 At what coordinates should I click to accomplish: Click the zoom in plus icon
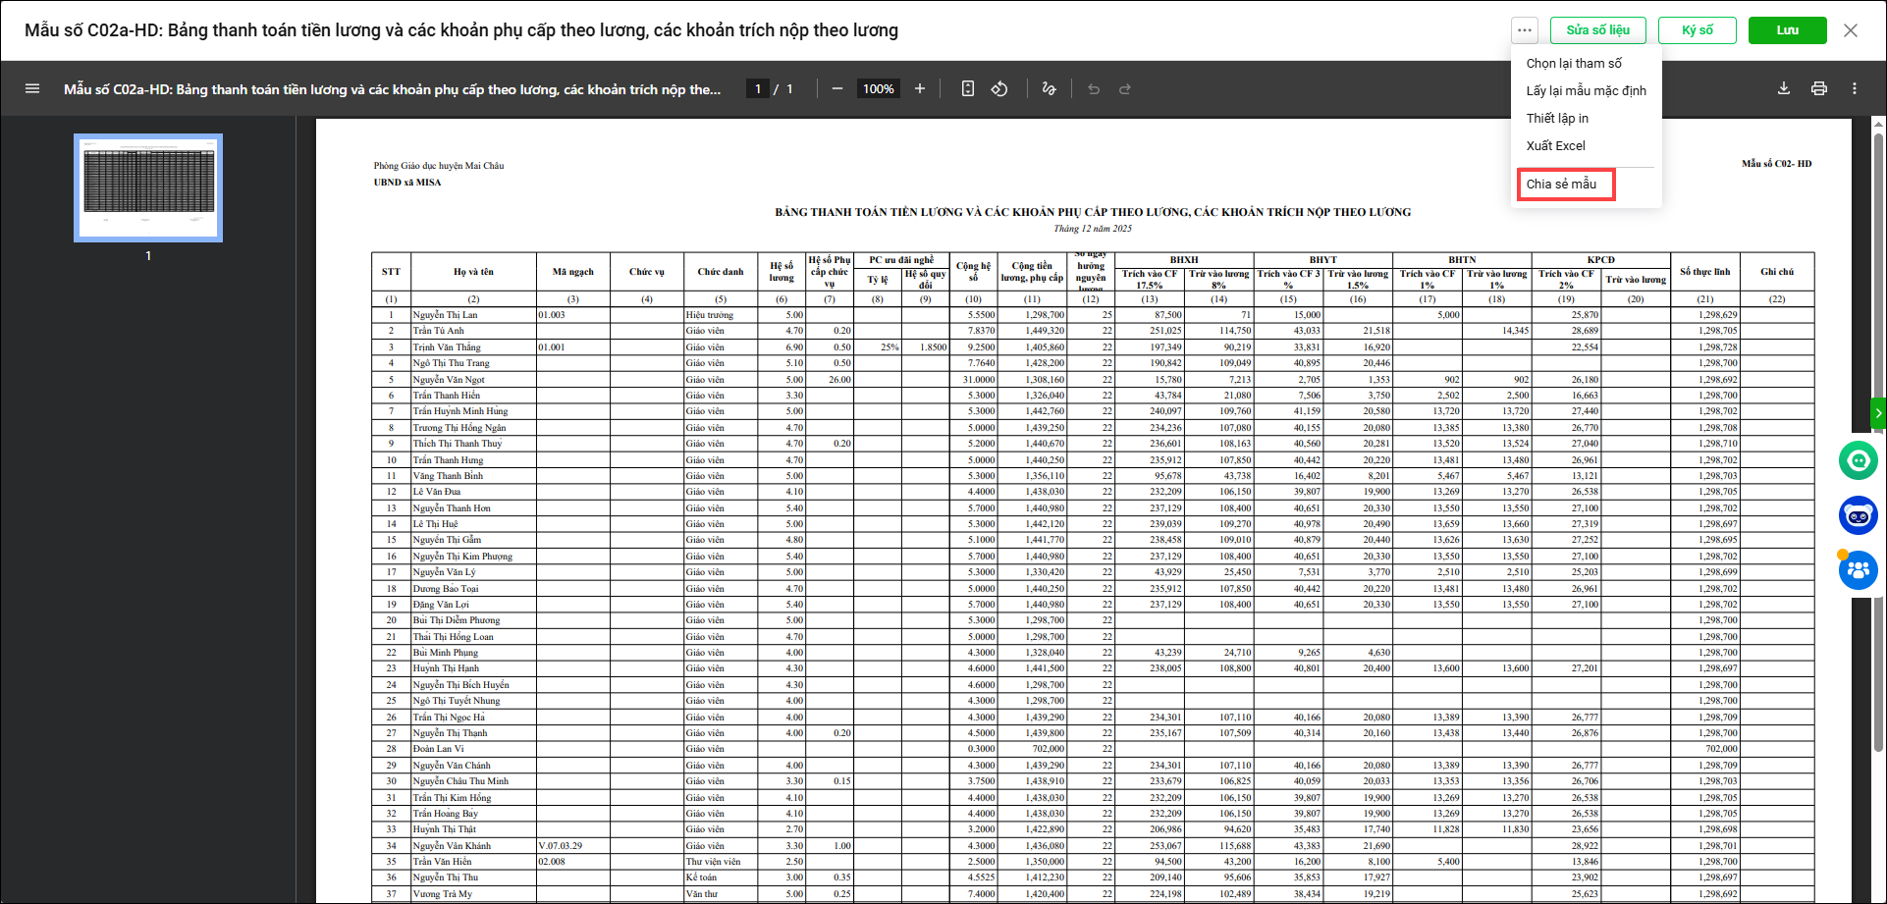pyautogui.click(x=920, y=88)
